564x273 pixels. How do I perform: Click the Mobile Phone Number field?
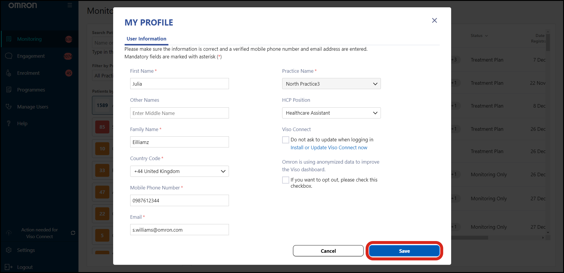[179, 201]
